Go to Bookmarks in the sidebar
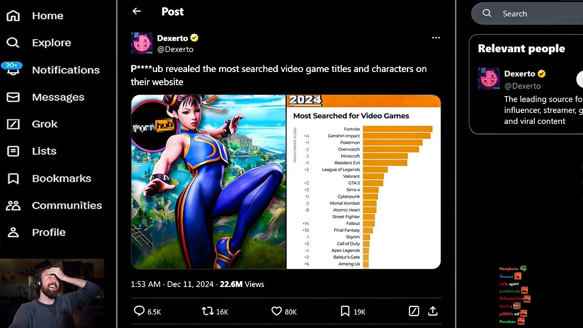 tap(49, 179)
